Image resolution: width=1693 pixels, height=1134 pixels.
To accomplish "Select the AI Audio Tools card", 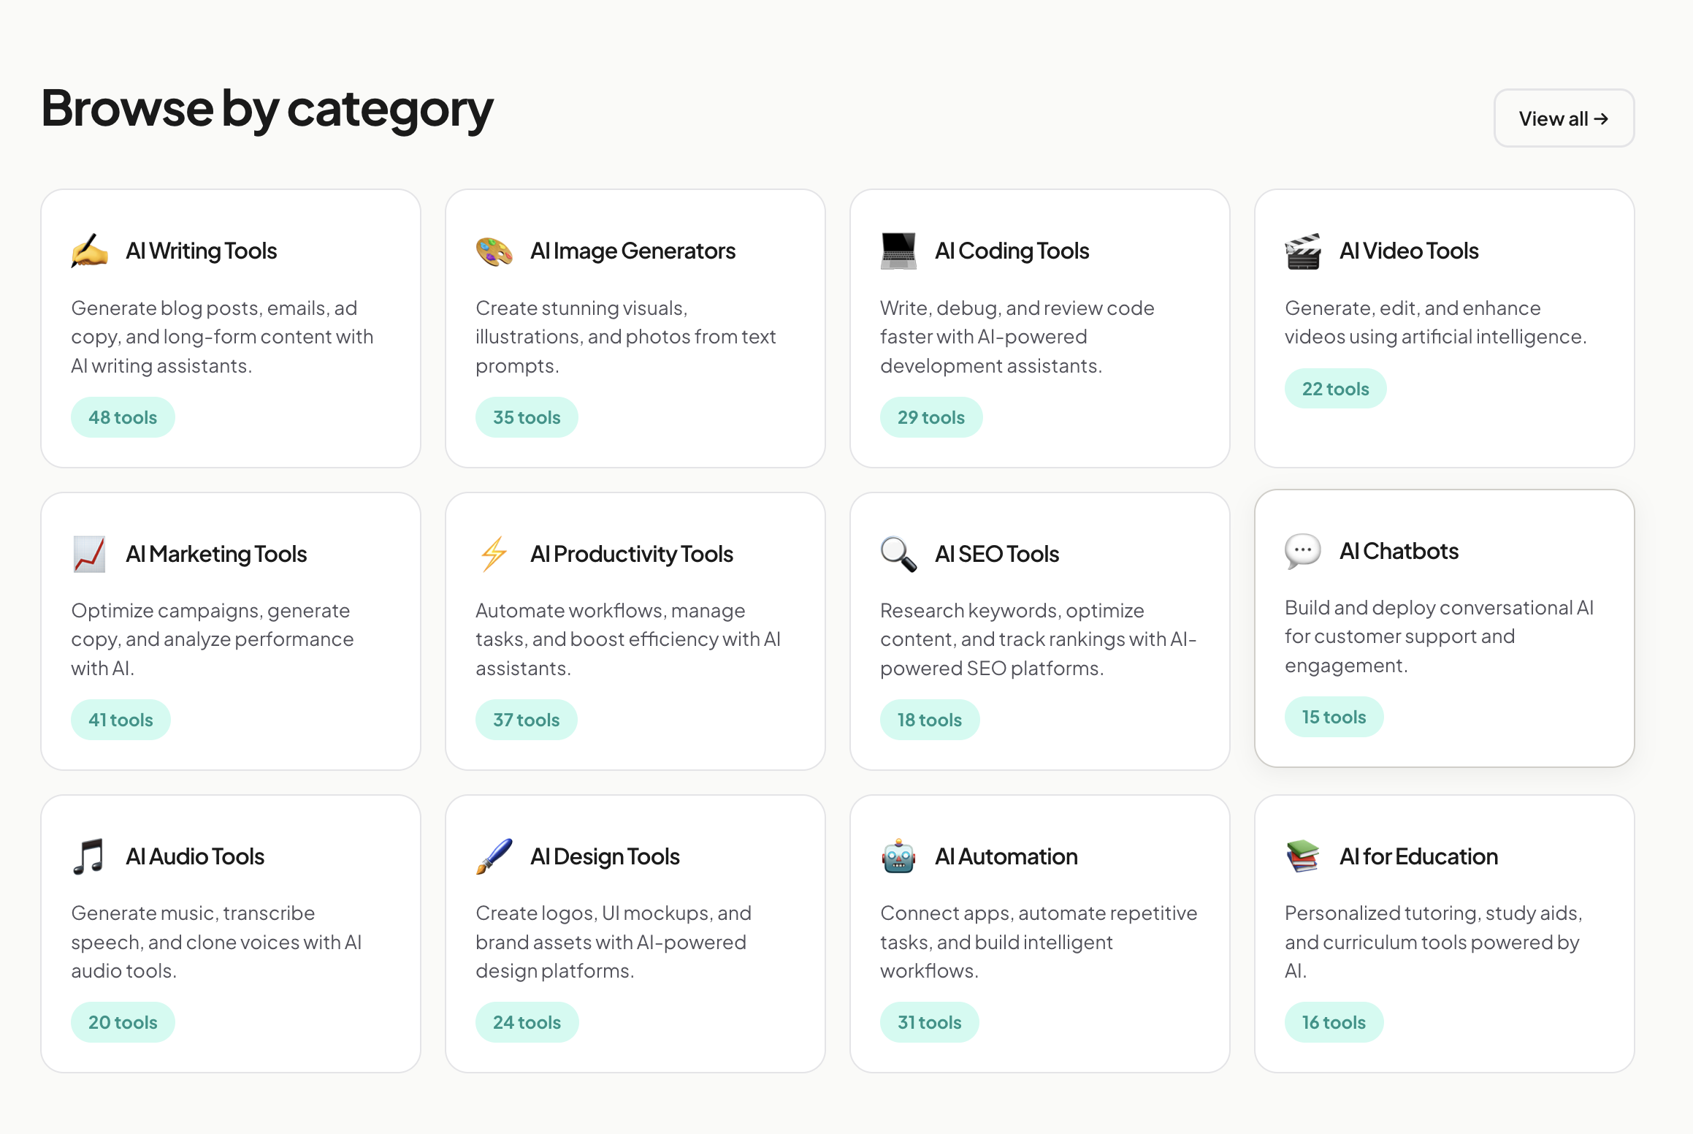I will (231, 933).
